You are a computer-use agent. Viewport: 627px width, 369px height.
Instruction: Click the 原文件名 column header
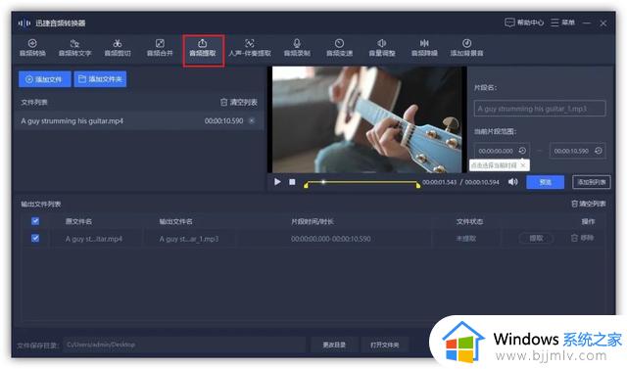pos(78,221)
